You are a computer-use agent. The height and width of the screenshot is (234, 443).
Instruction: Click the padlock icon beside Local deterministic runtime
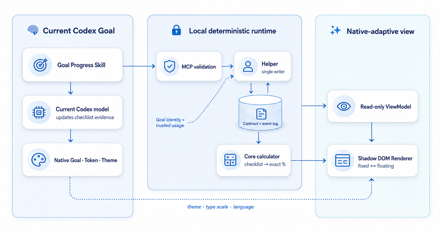point(176,30)
